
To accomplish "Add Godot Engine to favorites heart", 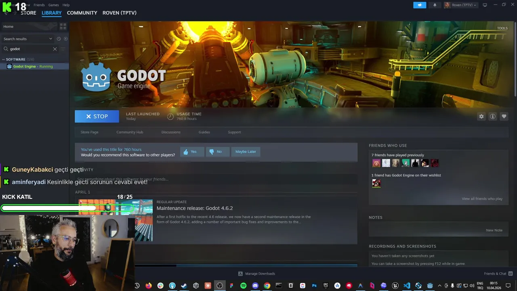I will [504, 116].
